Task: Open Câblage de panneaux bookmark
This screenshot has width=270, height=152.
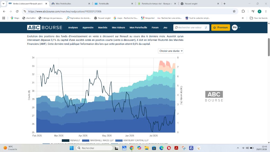Action: tap(51, 18)
